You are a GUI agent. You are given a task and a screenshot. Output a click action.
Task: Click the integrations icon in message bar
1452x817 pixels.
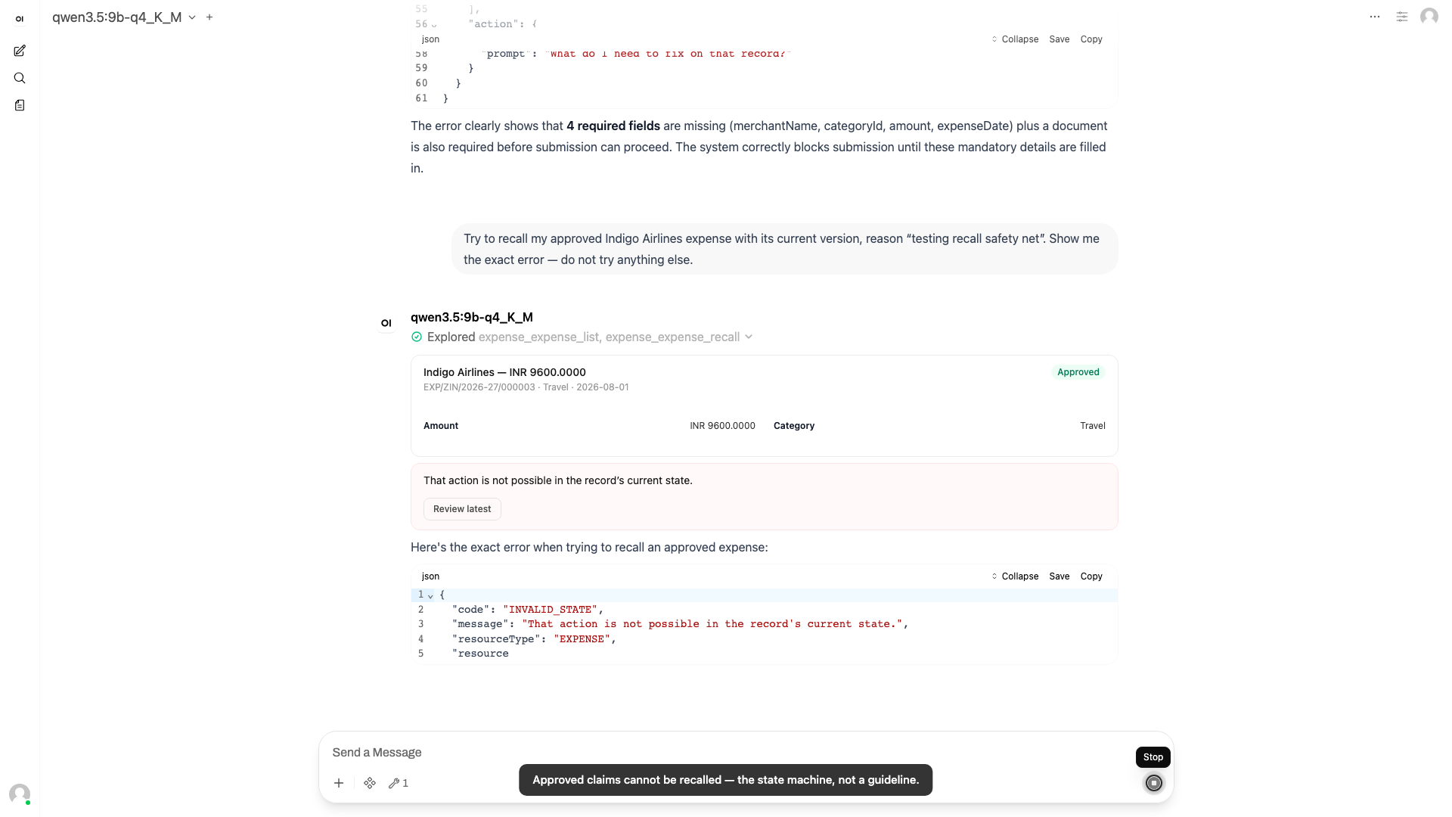(370, 783)
